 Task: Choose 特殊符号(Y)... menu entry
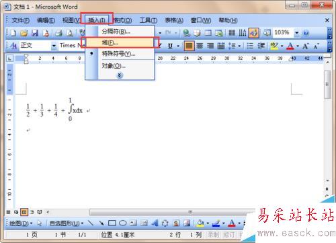coord(120,54)
